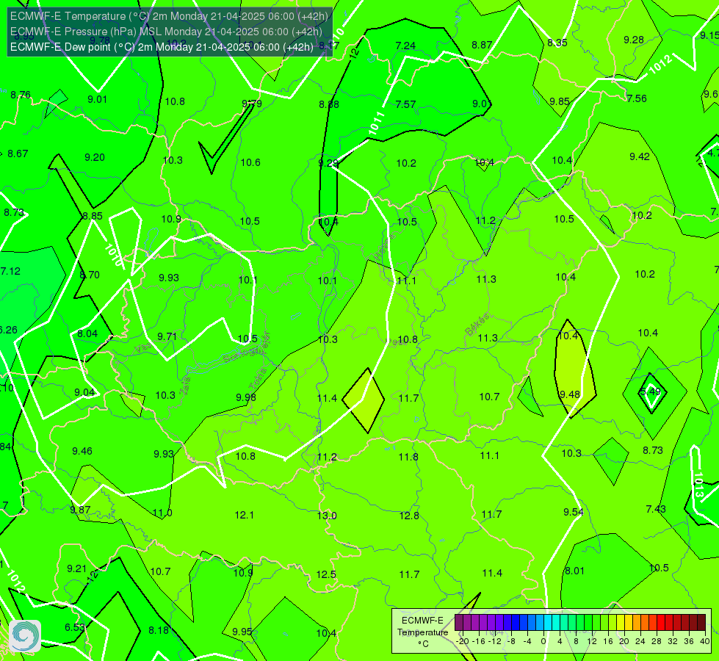Select the ECMWF-E Pressure MSL legend line
The height and width of the screenshot is (661, 719).
click(167, 32)
